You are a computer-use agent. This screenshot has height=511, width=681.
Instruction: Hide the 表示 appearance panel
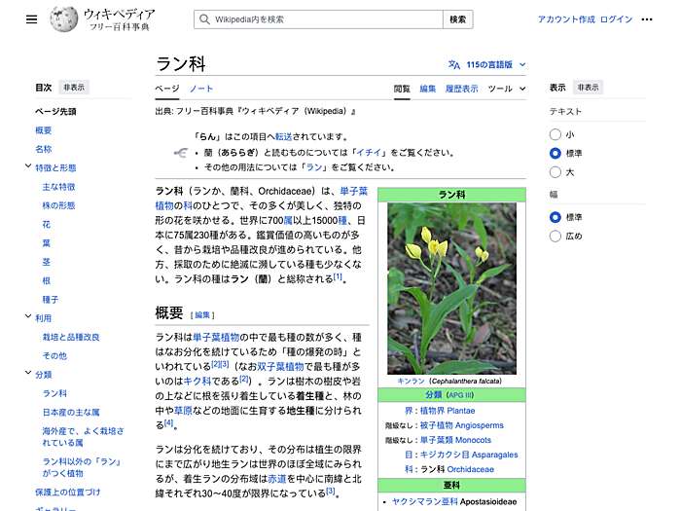(x=588, y=88)
